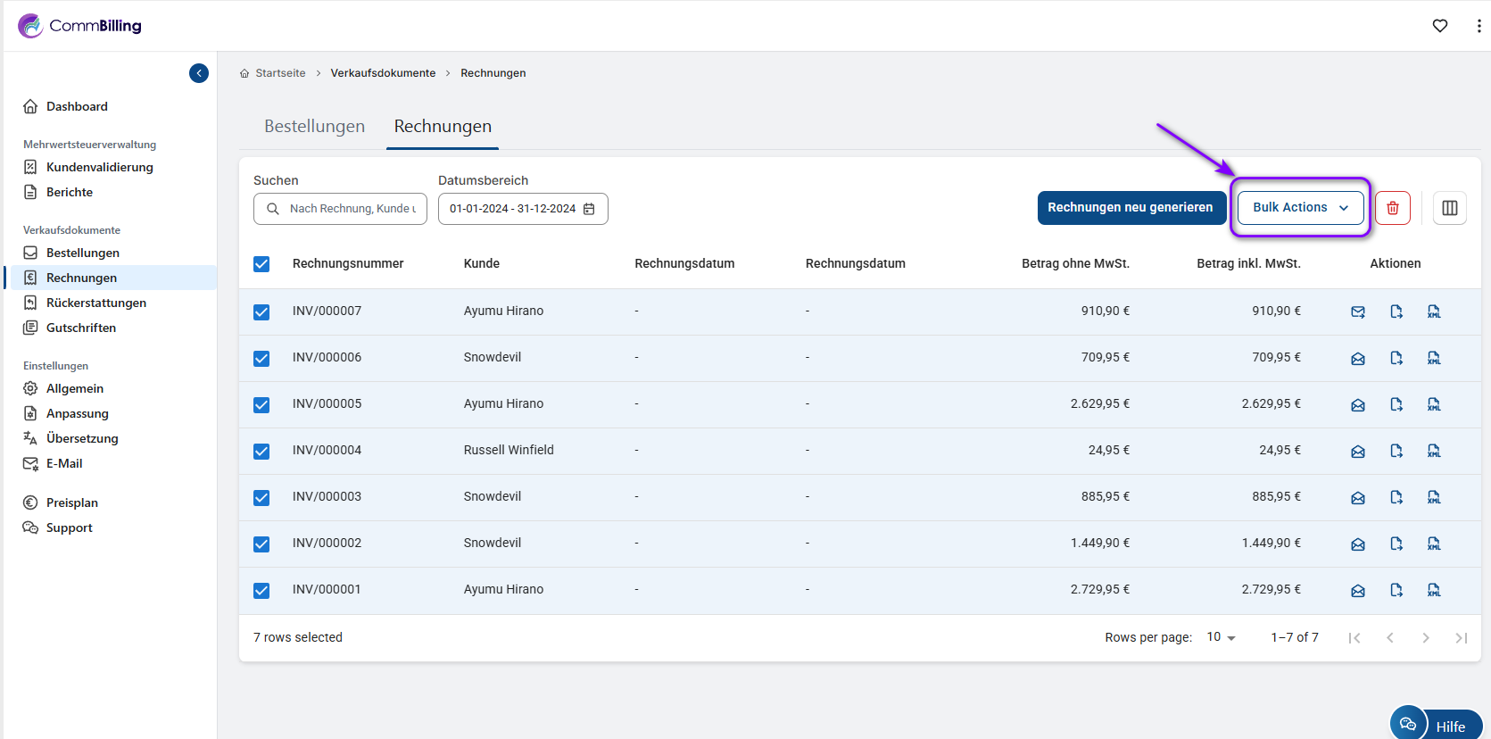This screenshot has width=1491, height=739.
Task: Go to Startseite breadcrumb link
Action: tap(280, 73)
